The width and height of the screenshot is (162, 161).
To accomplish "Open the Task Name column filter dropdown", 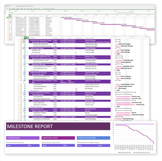I will click(x=52, y=38).
